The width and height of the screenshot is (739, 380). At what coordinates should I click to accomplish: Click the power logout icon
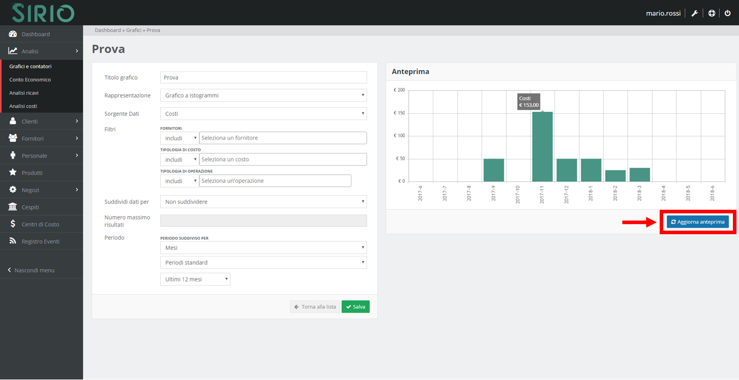click(x=728, y=13)
